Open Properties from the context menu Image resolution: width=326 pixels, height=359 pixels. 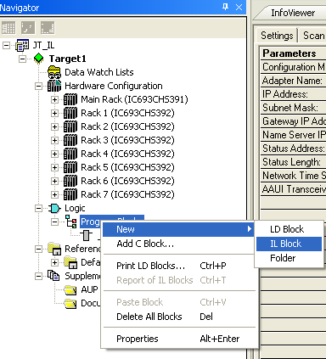point(138,339)
